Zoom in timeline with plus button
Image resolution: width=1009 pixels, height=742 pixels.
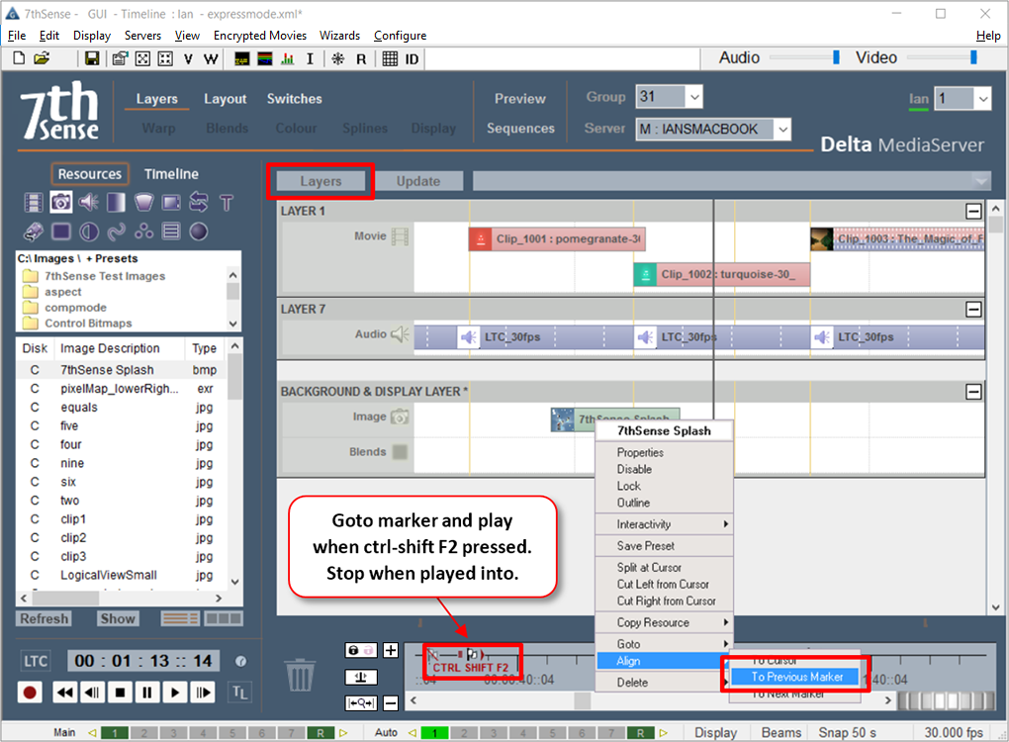coord(391,650)
